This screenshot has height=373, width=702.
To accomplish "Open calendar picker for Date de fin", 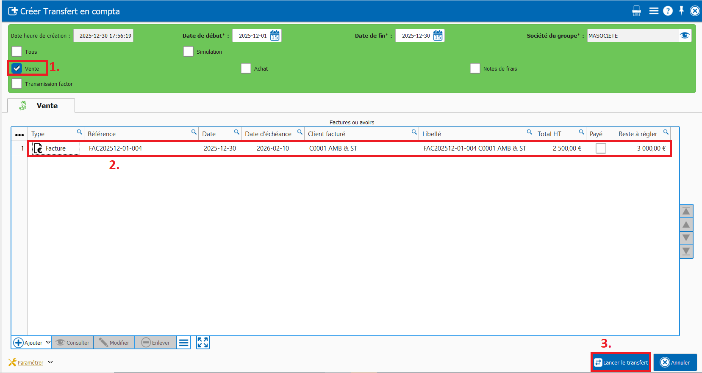I will point(438,36).
